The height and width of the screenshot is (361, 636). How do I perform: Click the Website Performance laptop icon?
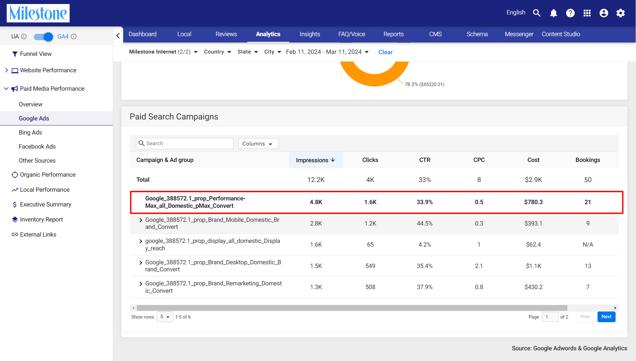pos(15,71)
